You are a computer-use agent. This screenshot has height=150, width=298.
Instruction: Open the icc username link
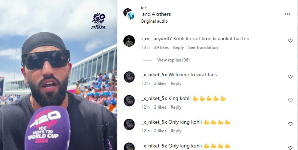(144, 8)
